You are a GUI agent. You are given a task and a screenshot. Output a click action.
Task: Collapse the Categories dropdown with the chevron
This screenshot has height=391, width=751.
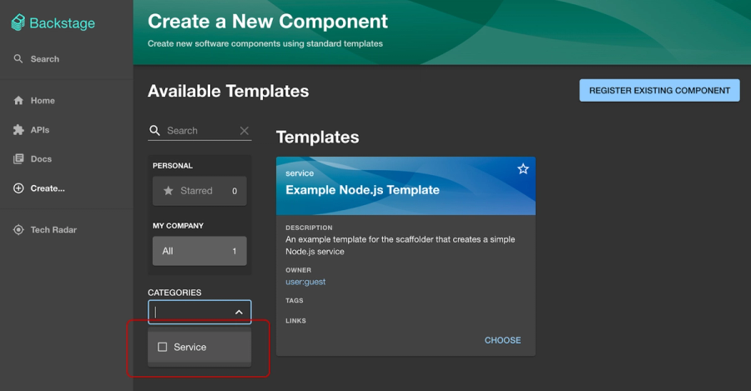(239, 312)
